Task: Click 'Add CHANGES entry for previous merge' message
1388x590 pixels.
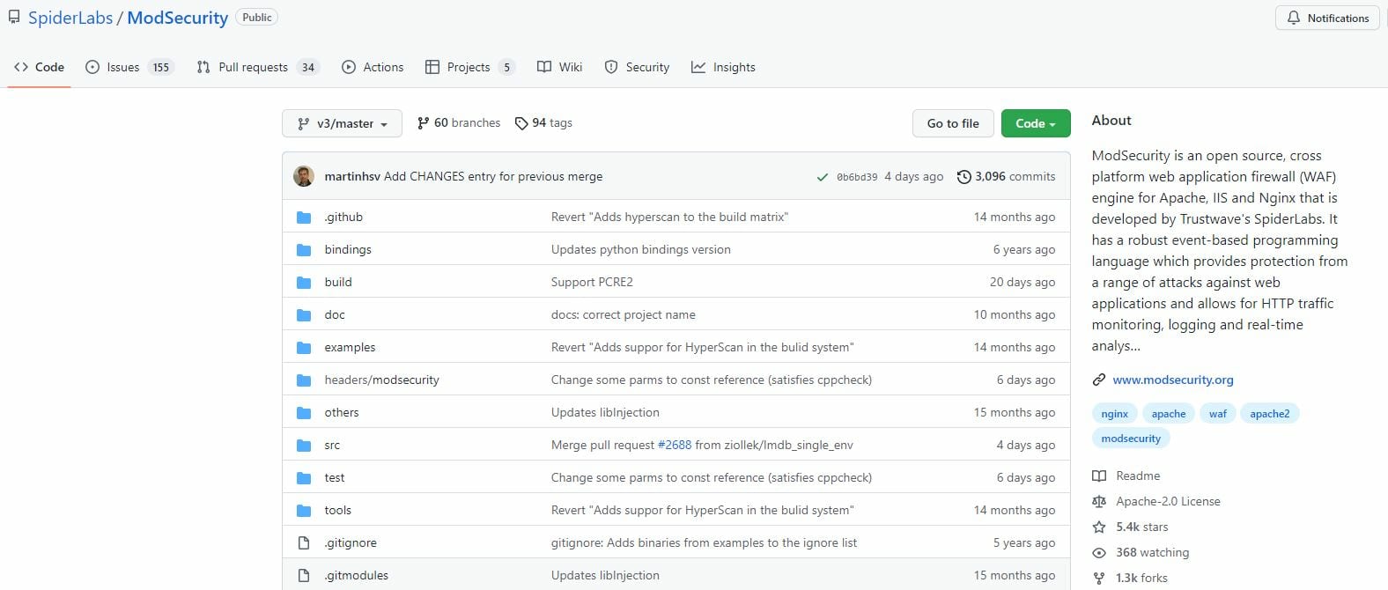Action: (493, 177)
